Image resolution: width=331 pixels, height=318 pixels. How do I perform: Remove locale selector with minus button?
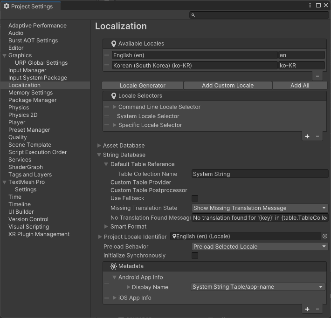point(317,136)
